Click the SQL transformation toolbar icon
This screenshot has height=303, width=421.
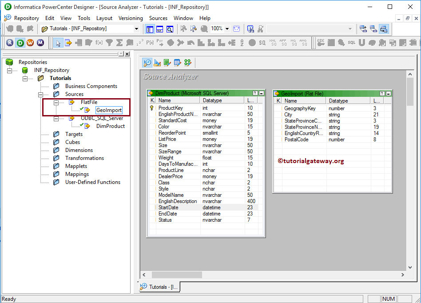point(351,43)
